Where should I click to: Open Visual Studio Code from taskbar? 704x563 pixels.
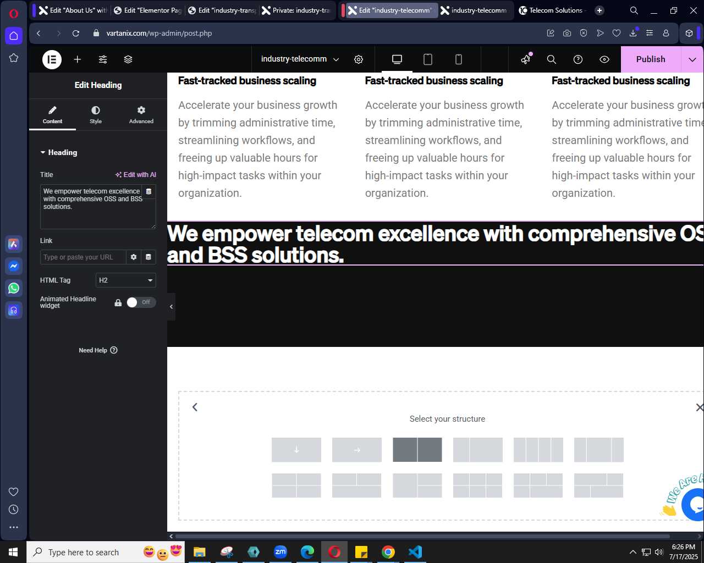pos(415,552)
